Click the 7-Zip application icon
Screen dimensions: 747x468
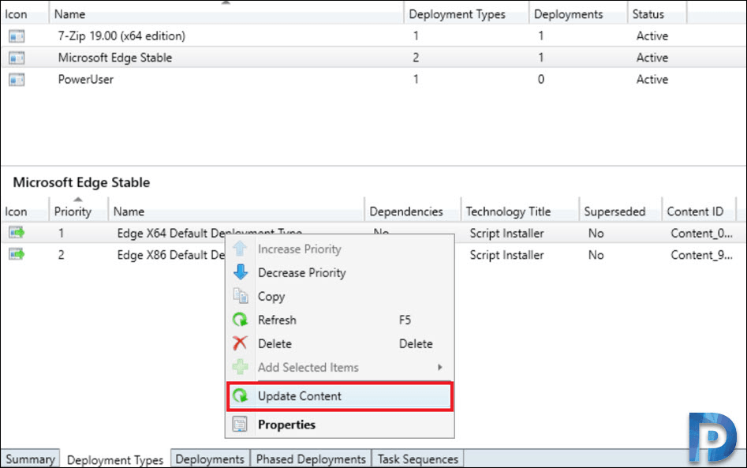coord(17,36)
